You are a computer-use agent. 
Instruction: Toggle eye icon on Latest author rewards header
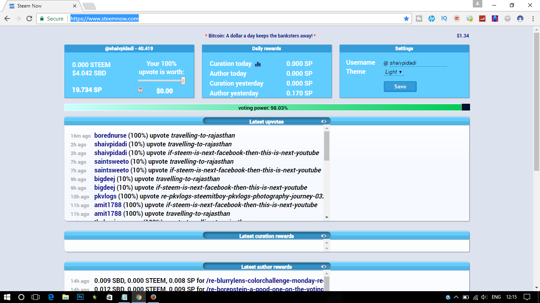pyautogui.click(x=324, y=267)
